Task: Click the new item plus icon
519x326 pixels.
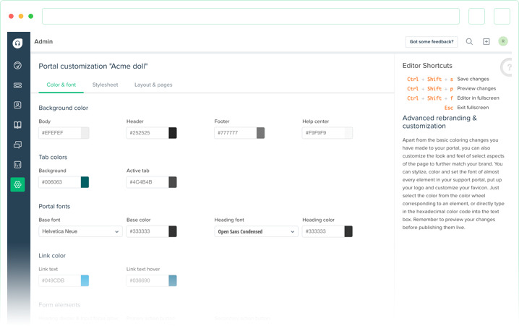Action: 486,41
